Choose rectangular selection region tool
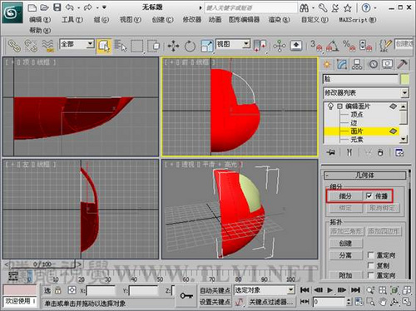The height and width of the screenshot is (311, 416). point(137,46)
